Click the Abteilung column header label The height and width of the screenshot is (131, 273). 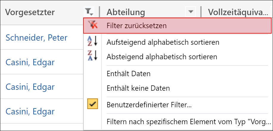click(126, 12)
